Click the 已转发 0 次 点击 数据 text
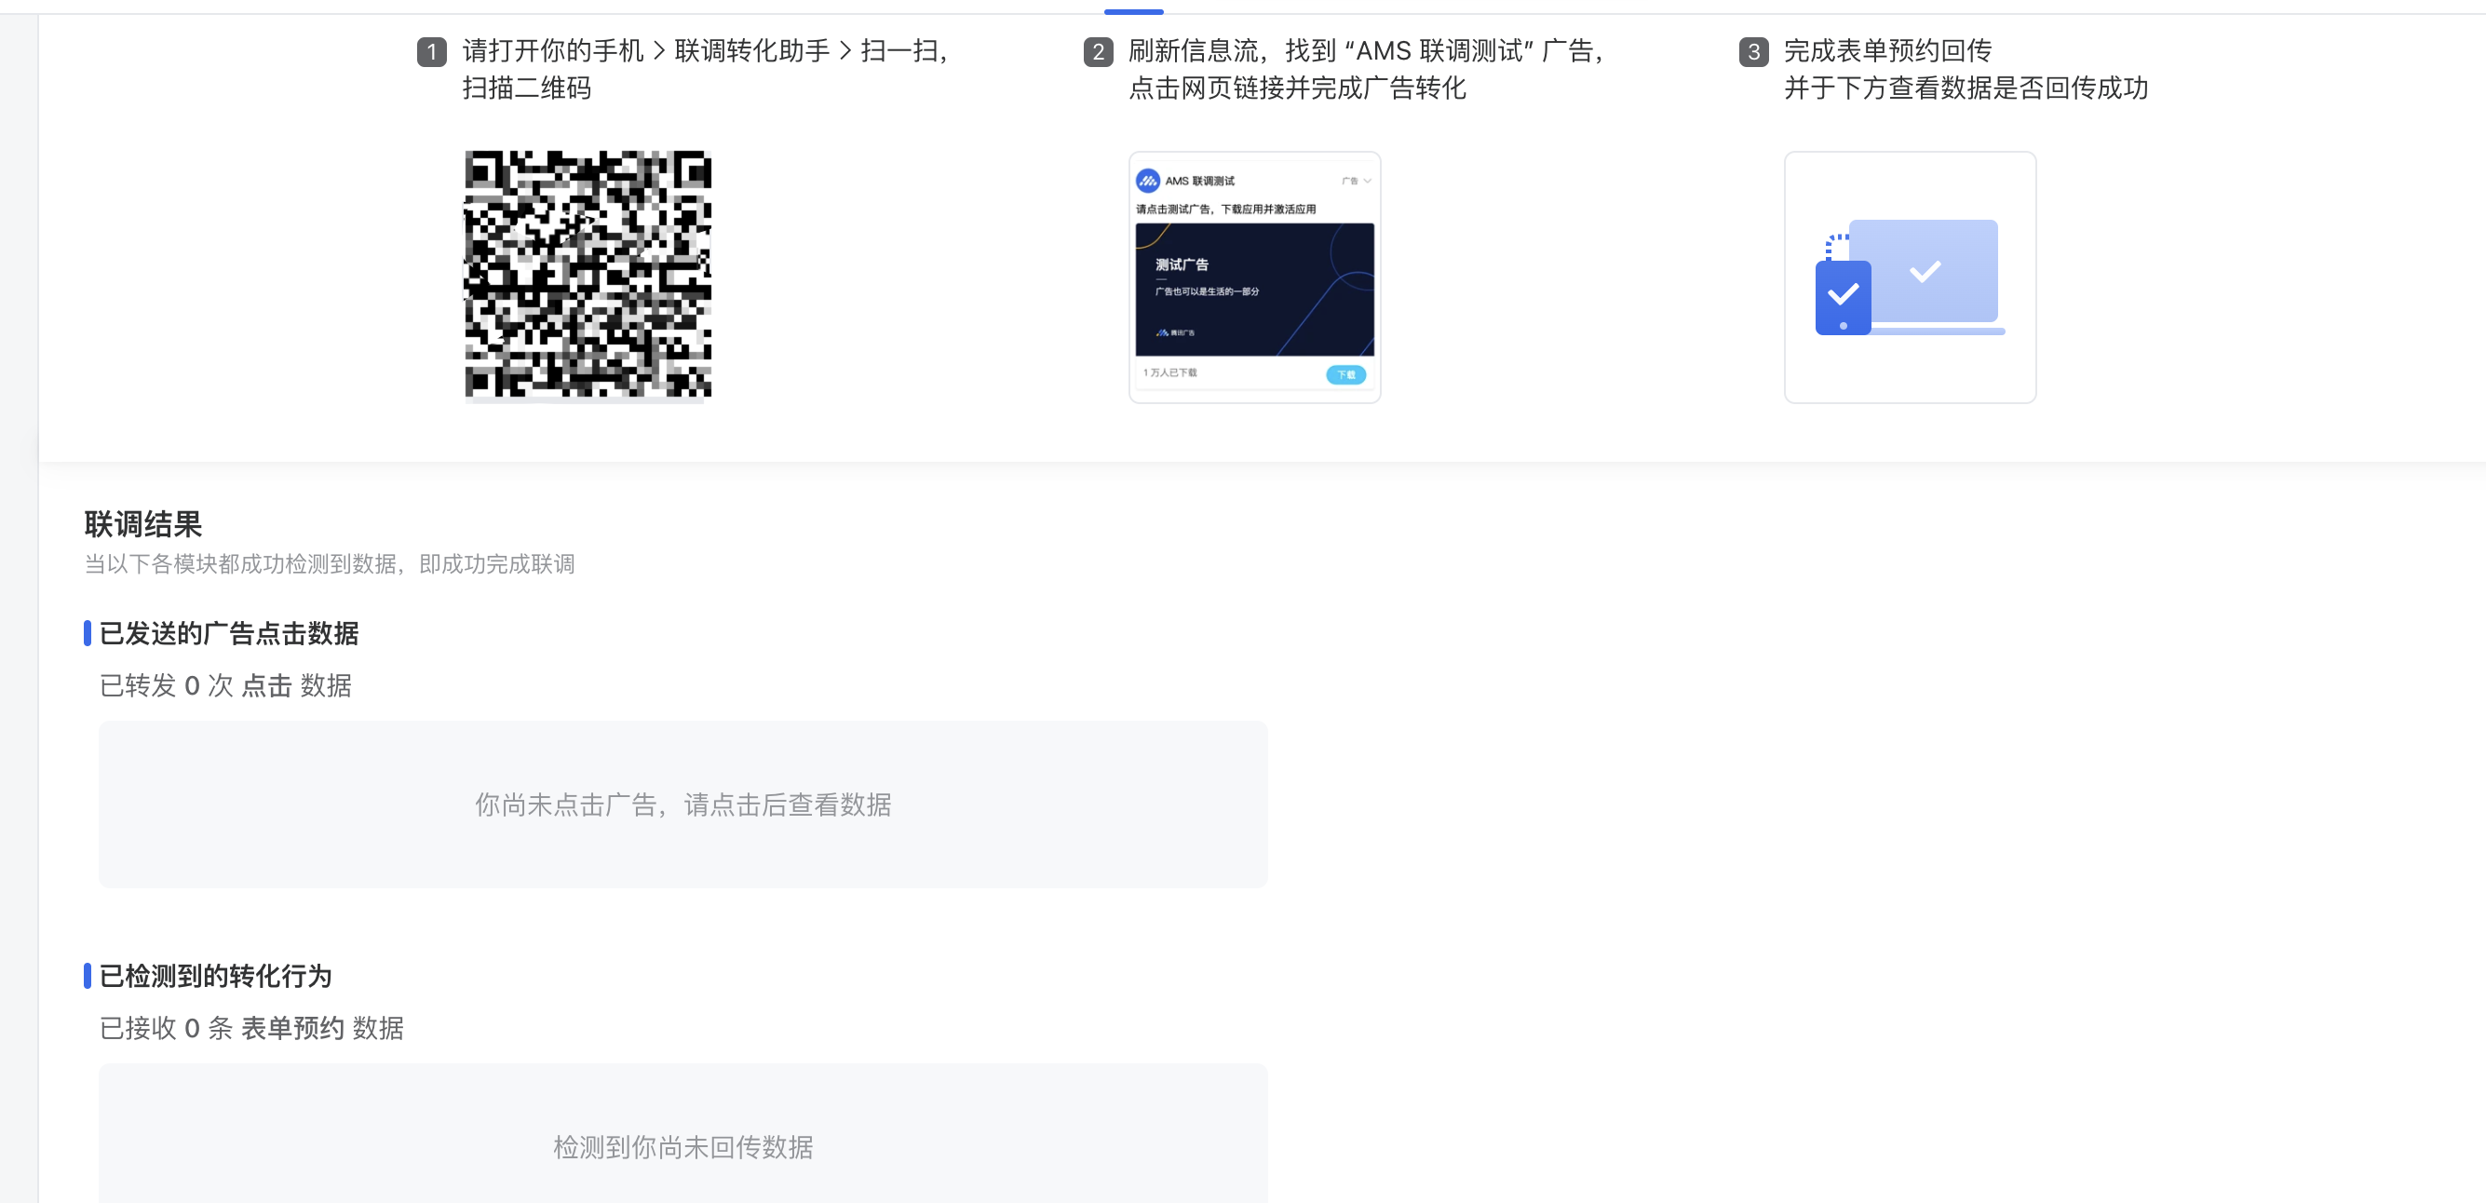Image resolution: width=2486 pixels, height=1203 pixels. [x=226, y=685]
